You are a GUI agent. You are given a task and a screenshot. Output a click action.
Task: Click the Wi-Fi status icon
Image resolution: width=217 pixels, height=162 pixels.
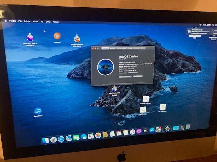(200, 25)
